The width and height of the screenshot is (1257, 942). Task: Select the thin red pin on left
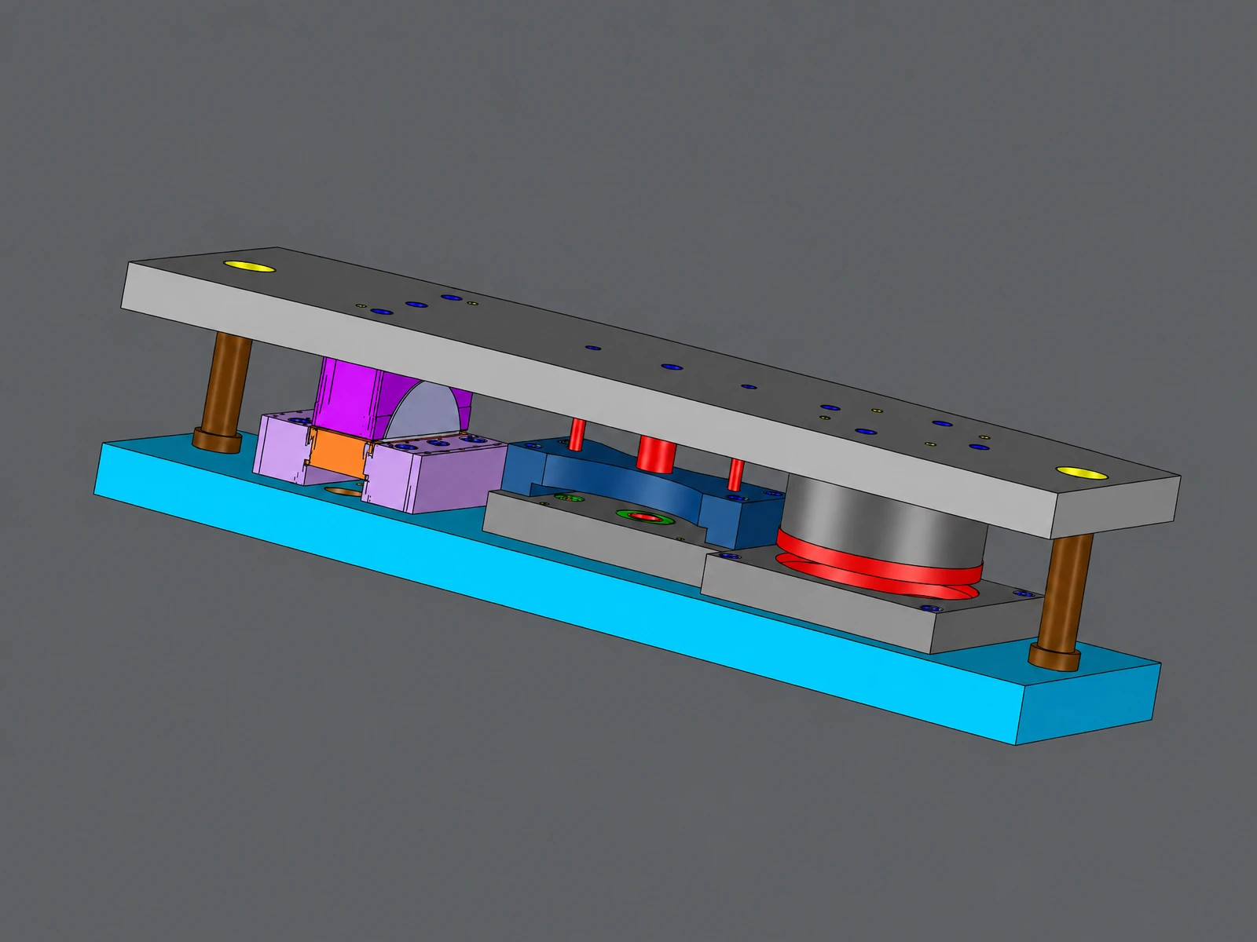[x=576, y=434]
